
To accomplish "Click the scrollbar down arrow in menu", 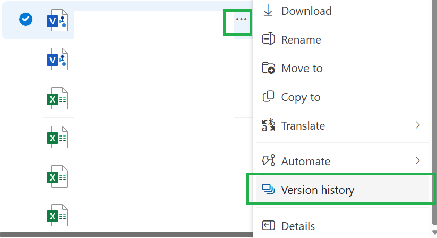I will [x=434, y=233].
